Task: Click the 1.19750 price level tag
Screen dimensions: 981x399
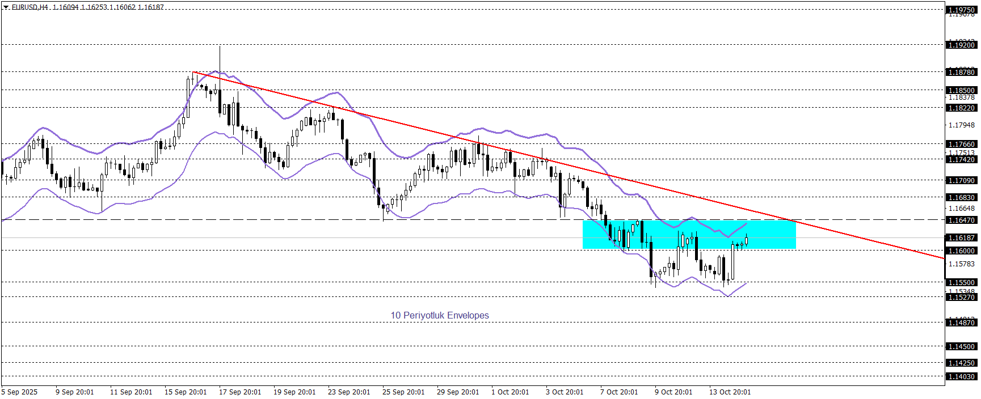Action: 961,10
